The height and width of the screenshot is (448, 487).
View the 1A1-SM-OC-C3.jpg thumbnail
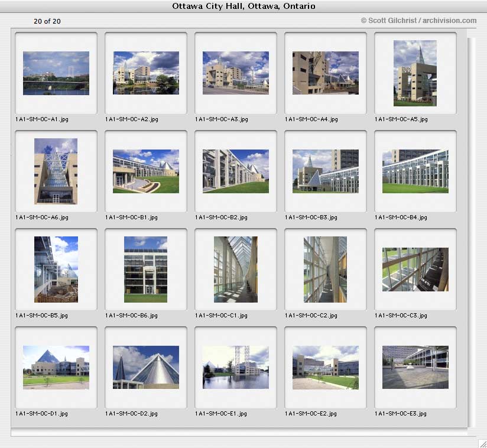pos(415,270)
